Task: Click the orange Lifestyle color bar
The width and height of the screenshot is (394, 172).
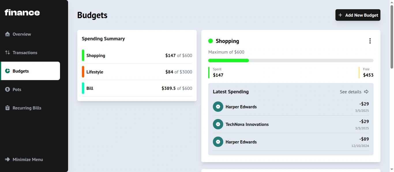Action: [83, 72]
